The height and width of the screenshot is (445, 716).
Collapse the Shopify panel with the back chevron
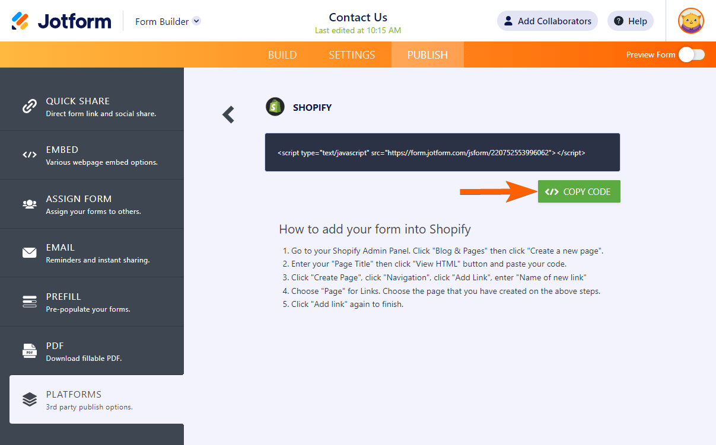click(228, 114)
